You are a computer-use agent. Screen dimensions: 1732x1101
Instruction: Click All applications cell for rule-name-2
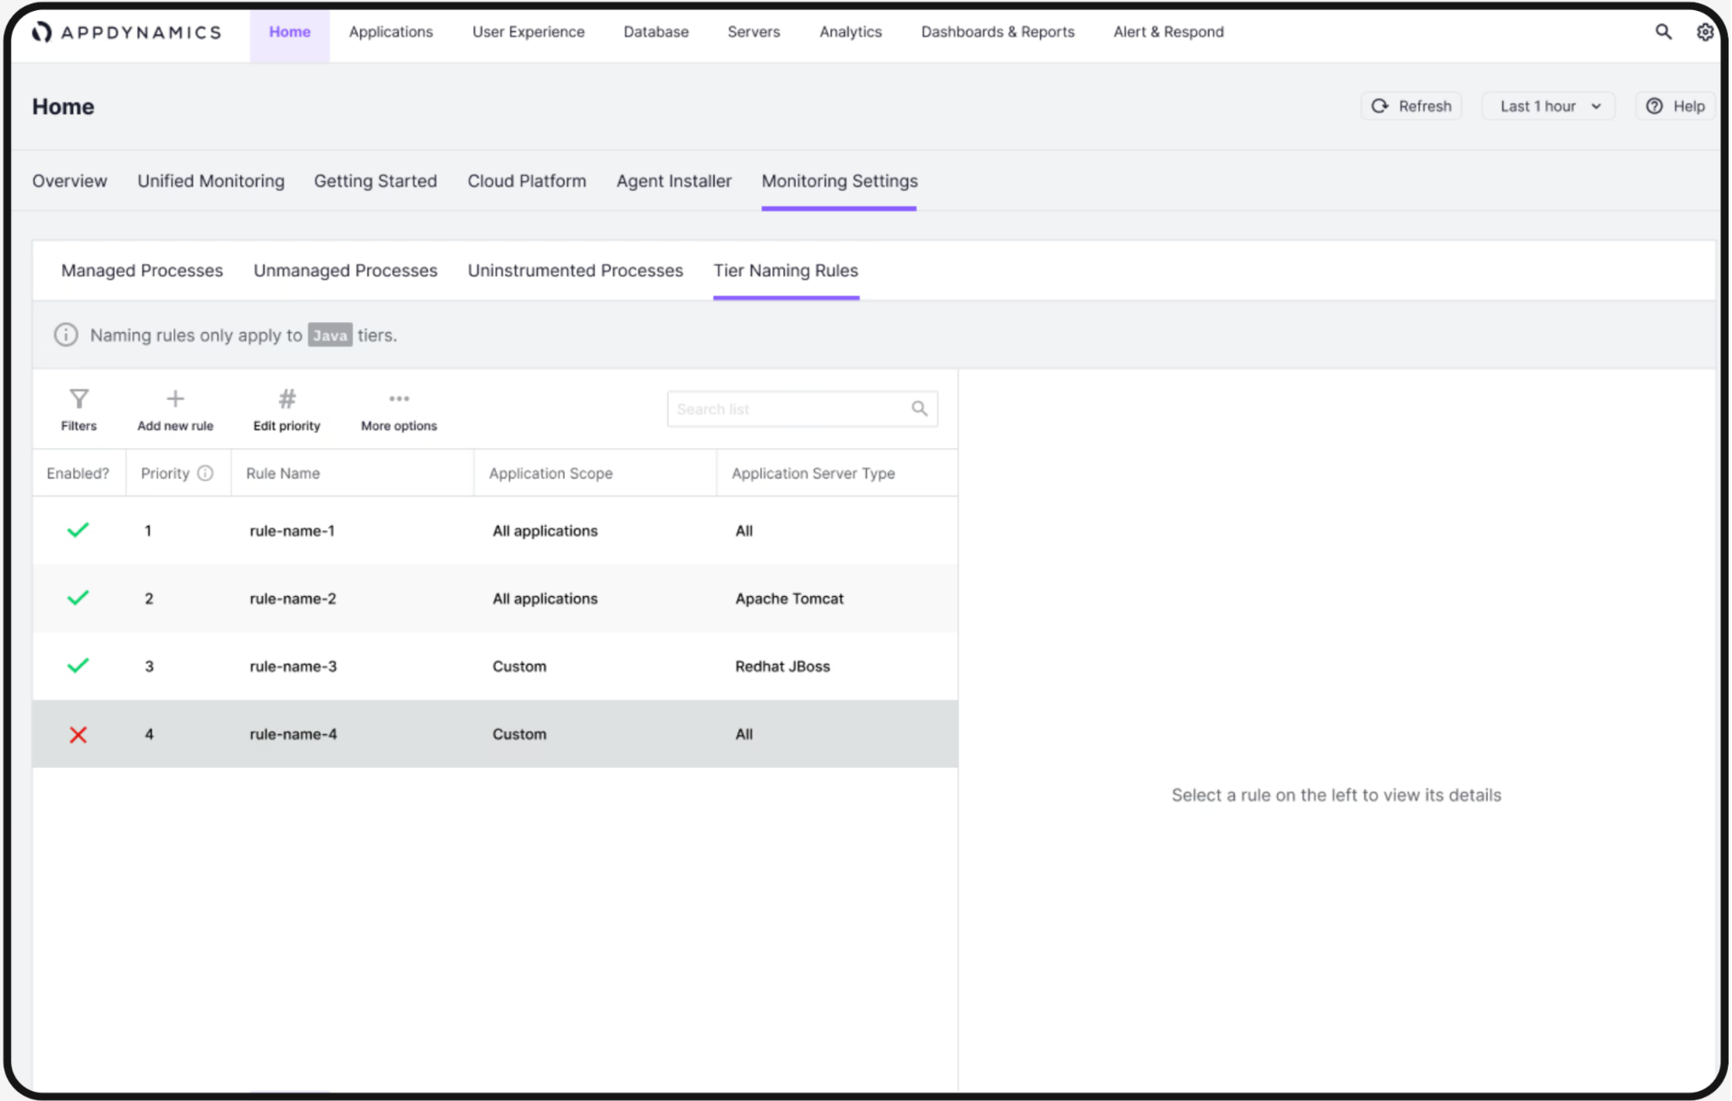tap(545, 599)
